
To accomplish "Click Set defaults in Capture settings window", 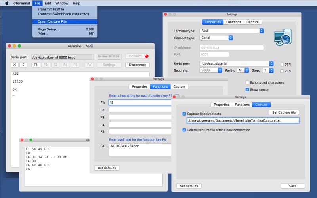I will pos(189,186).
